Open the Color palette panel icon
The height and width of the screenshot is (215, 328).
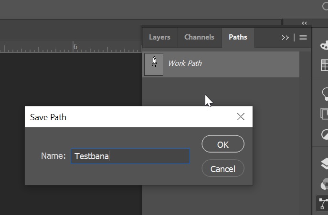[324, 45]
